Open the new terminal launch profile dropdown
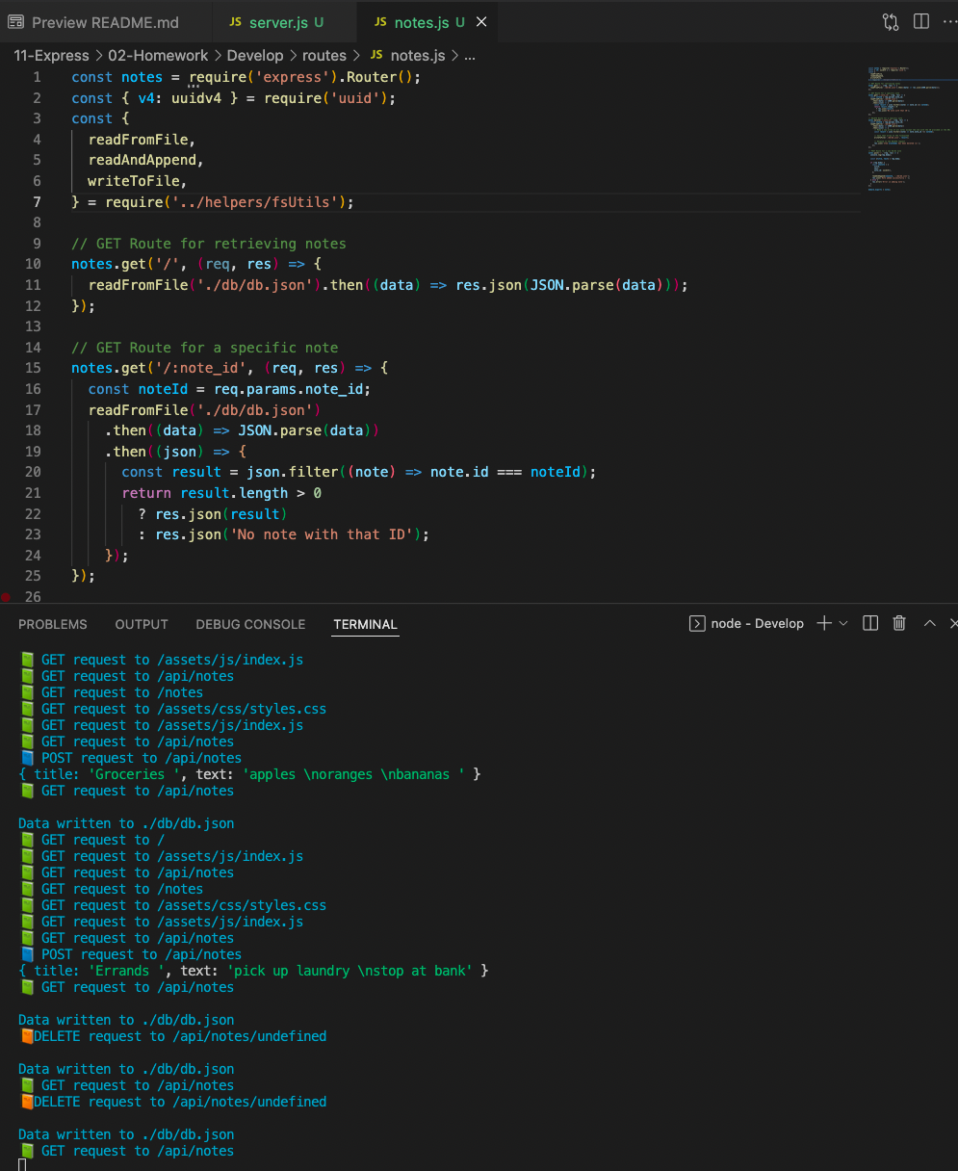This screenshot has width=958, height=1171. point(843,623)
